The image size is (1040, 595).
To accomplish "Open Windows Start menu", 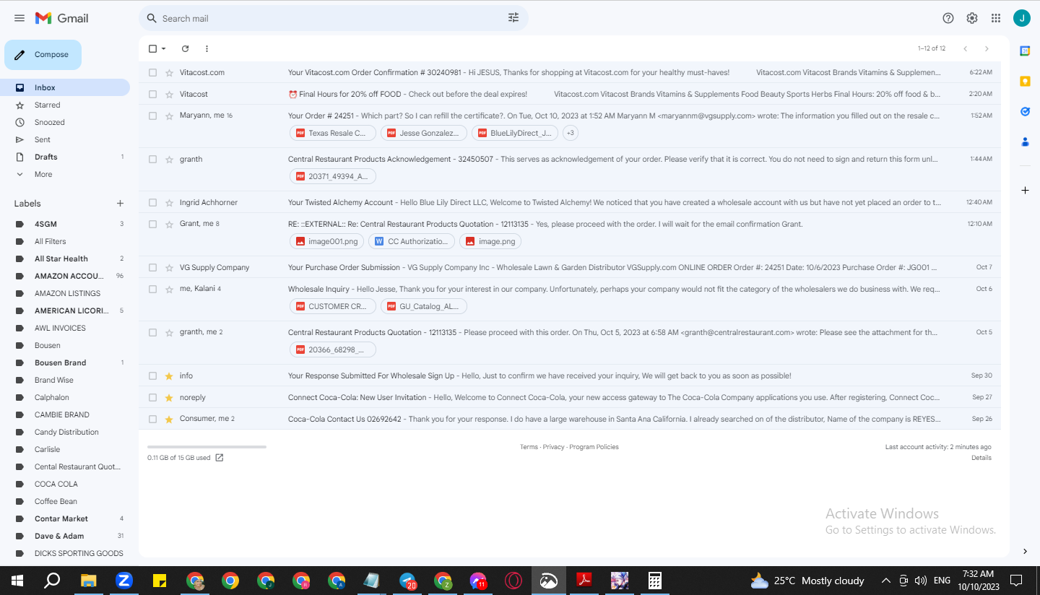I will pos(17,581).
